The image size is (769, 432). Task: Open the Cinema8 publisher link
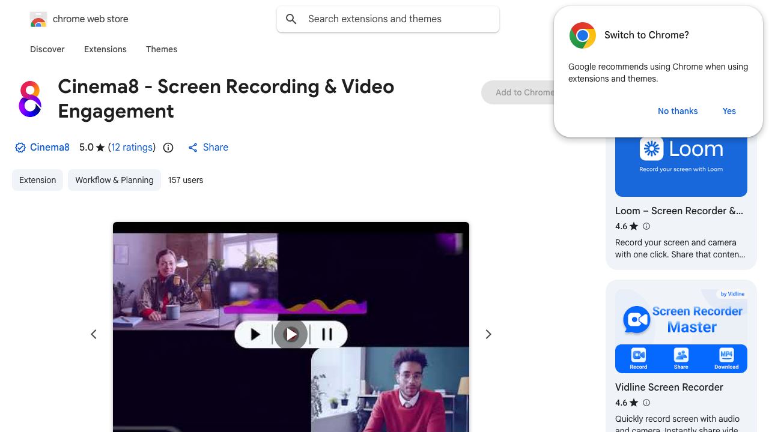tap(50, 147)
